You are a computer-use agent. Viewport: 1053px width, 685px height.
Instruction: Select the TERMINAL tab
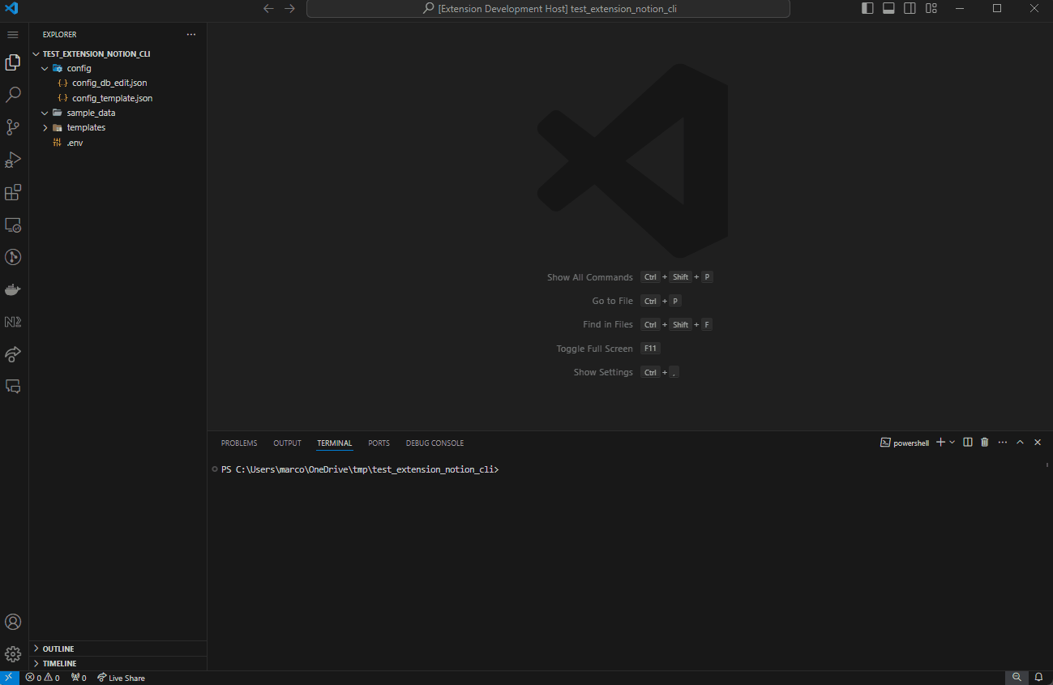335,443
